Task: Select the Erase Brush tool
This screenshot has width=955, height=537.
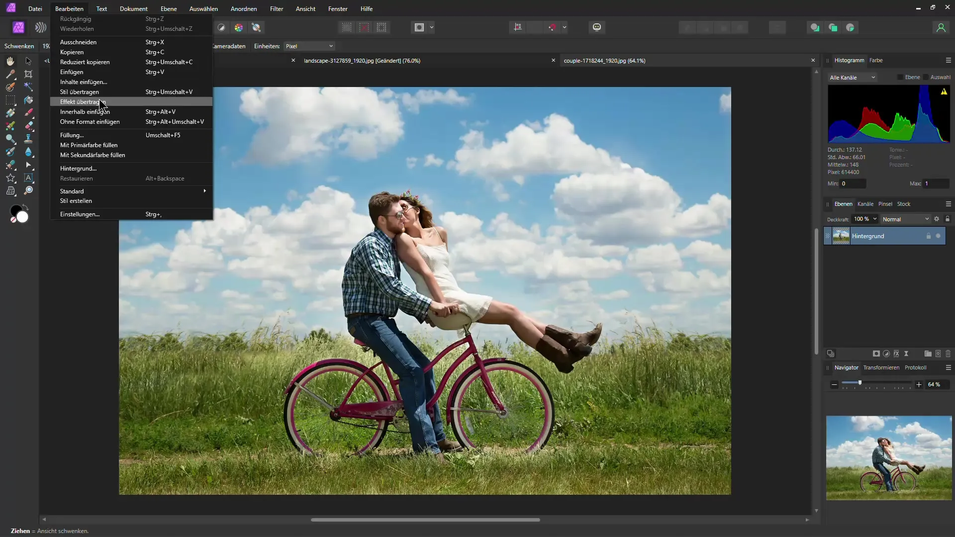Action: (28, 126)
